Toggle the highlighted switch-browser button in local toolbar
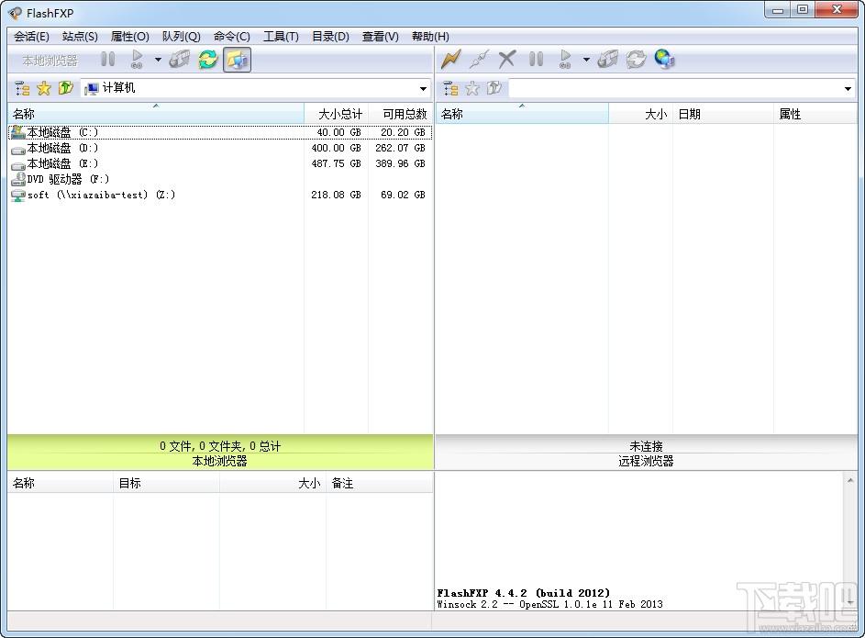This screenshot has width=865, height=638. [x=237, y=60]
